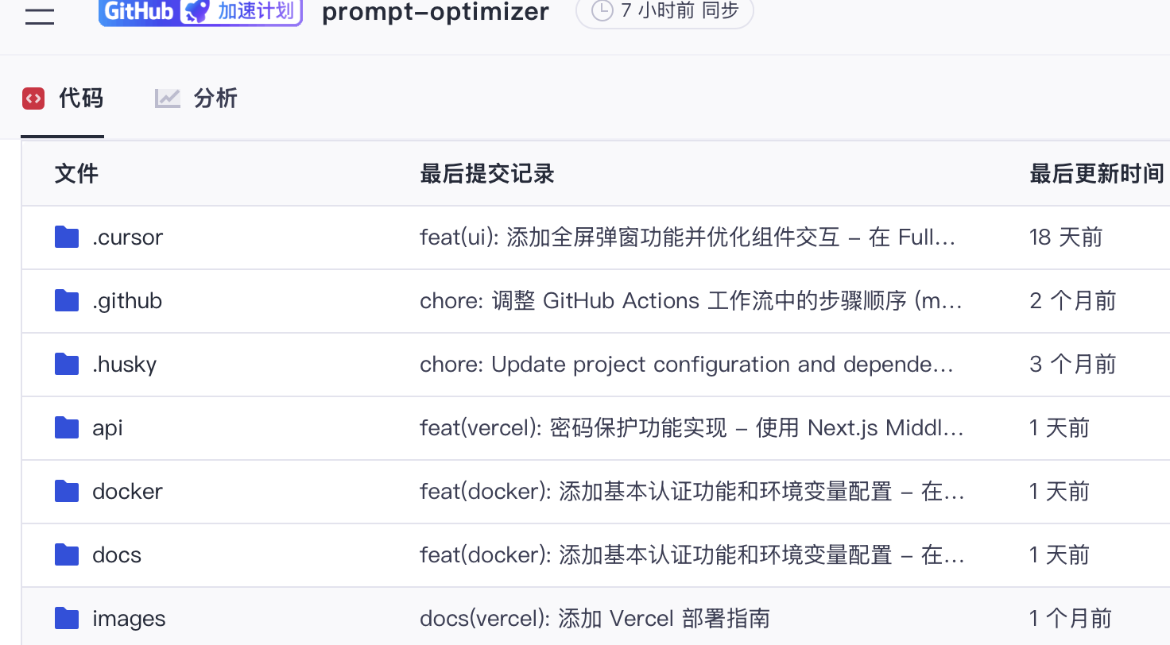The image size is (1170, 645).
Task: Open the .cursor folder icon
Action: point(67,236)
